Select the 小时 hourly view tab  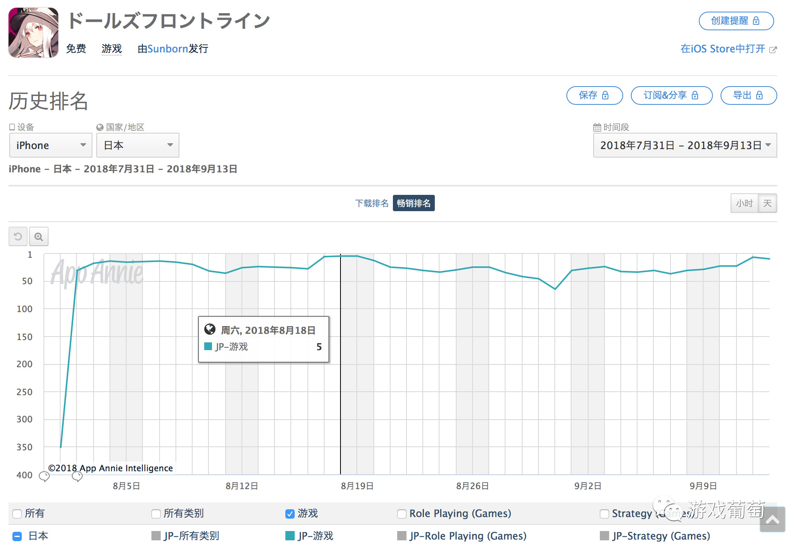(x=744, y=203)
